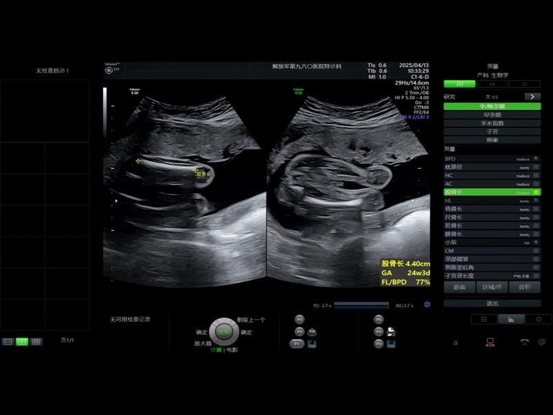Click the green trackball center button
The height and width of the screenshot is (415, 553).
point(224,332)
